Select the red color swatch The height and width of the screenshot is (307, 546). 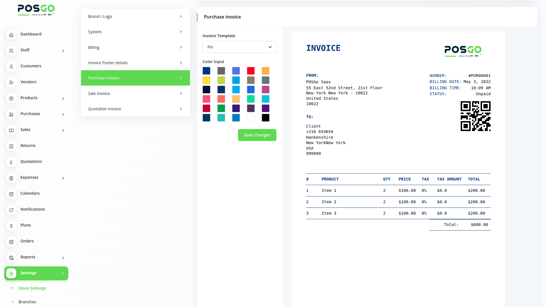point(251,71)
